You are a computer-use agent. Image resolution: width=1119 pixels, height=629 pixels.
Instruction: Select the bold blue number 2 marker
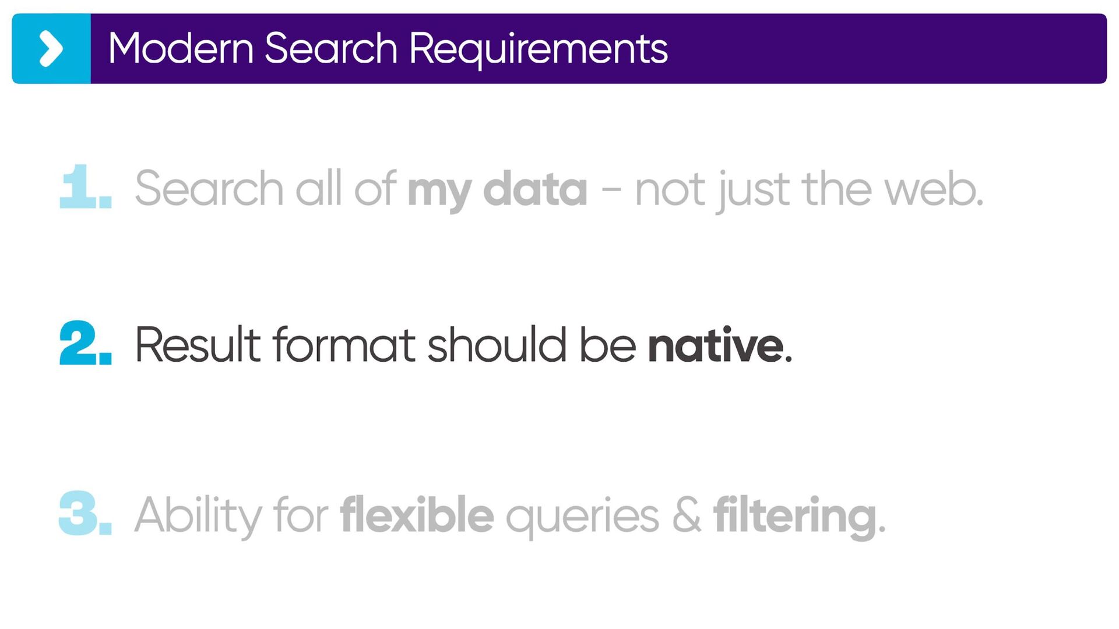[x=86, y=343]
